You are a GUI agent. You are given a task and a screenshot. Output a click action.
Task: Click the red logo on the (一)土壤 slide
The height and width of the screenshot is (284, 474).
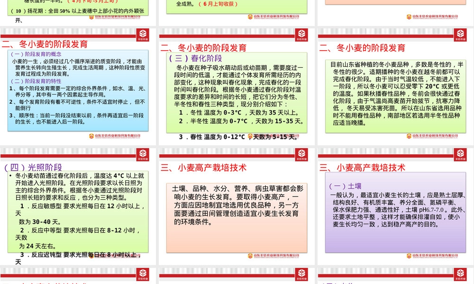(x=460, y=154)
